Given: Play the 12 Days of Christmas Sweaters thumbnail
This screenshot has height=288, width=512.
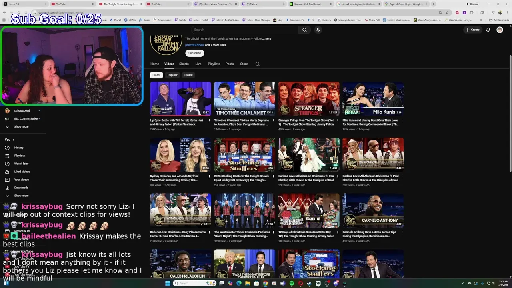Looking at the screenshot, I should pos(309,211).
